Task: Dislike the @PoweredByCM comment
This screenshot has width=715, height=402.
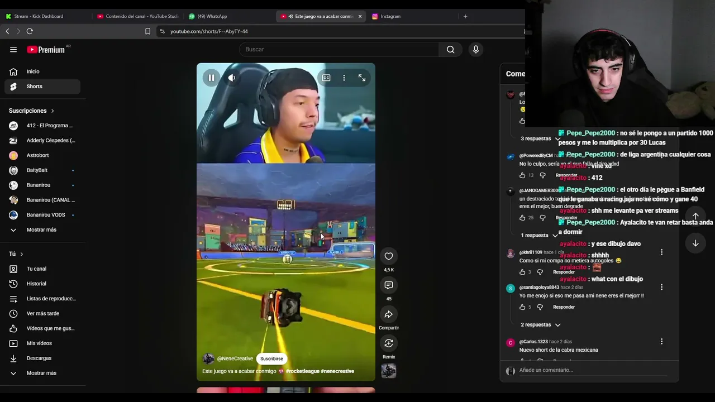Action: coord(542,175)
